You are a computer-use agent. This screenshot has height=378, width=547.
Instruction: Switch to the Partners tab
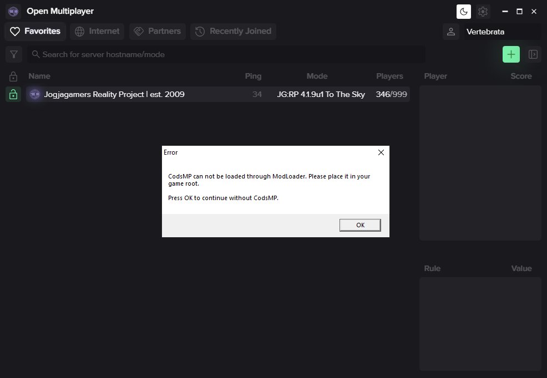pos(158,32)
